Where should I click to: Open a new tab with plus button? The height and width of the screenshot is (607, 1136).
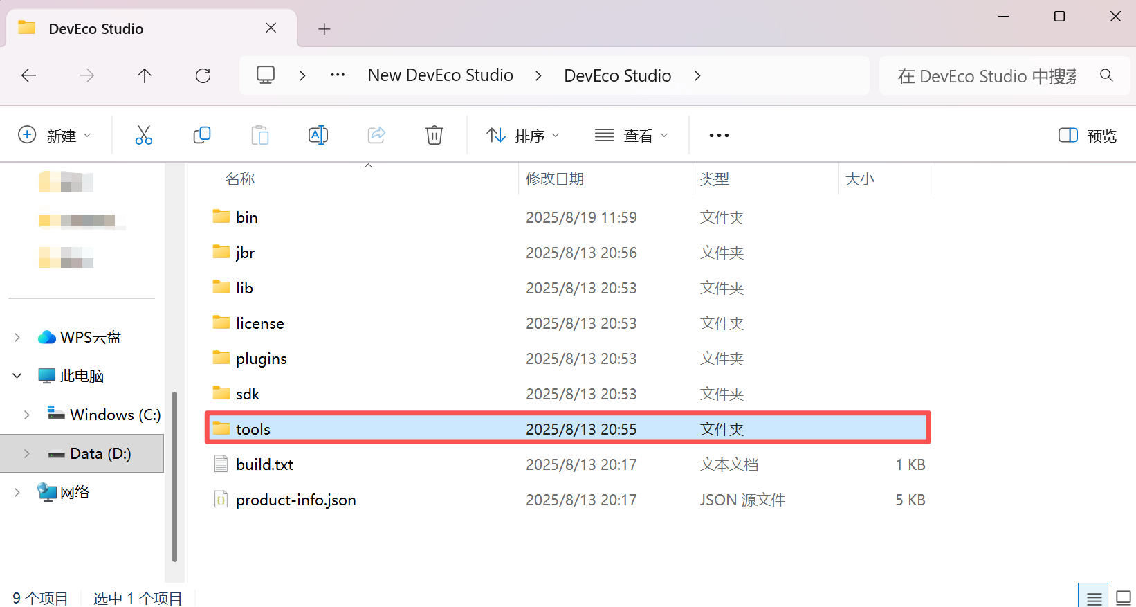(324, 29)
